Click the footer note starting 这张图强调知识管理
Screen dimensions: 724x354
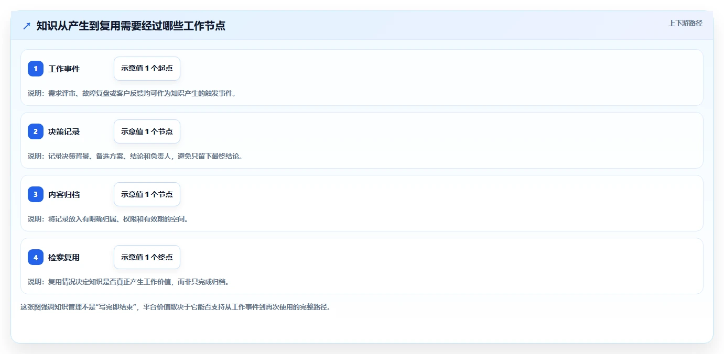pyautogui.click(x=176, y=307)
